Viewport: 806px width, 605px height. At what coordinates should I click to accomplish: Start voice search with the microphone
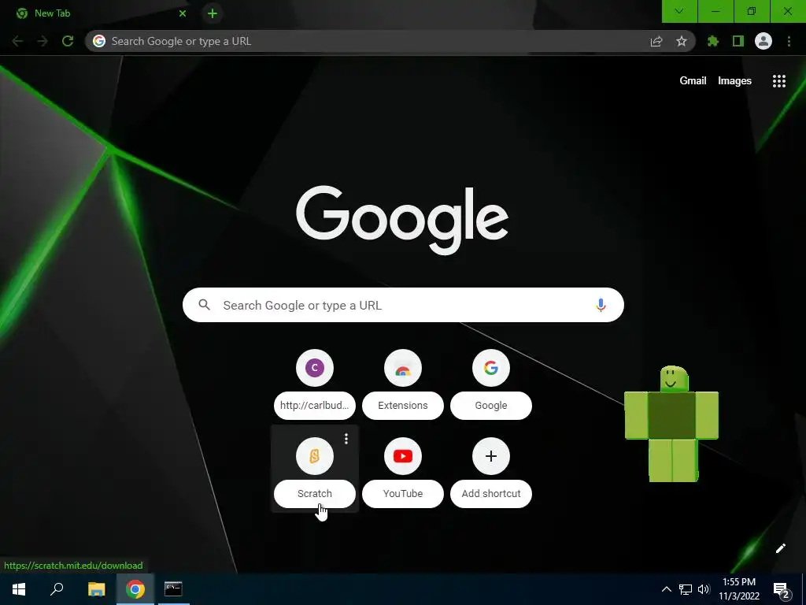pos(601,305)
